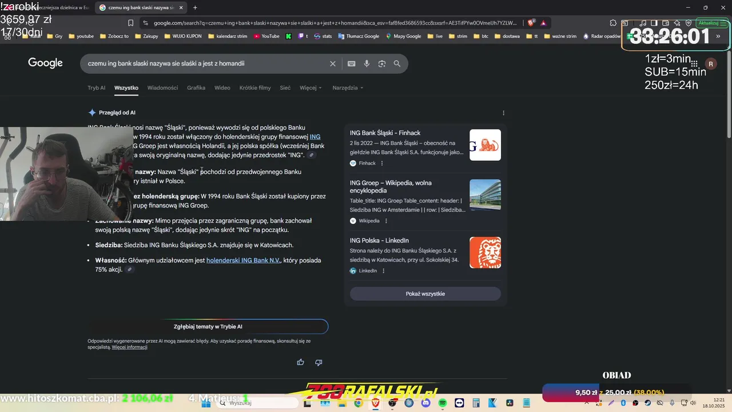The image size is (732, 412).
Task: Open Spotify from the taskbar
Action: pos(443,403)
